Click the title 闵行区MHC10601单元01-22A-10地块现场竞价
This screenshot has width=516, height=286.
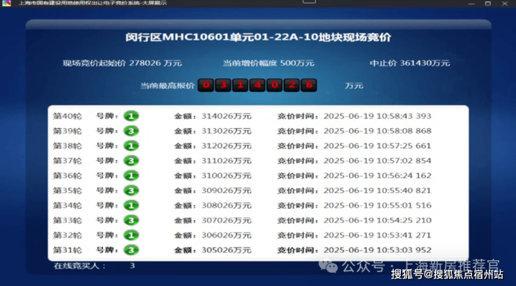[x=258, y=37]
